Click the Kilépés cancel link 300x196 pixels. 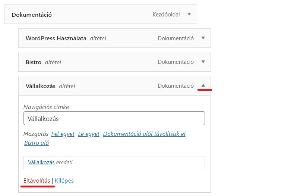(x=64, y=181)
